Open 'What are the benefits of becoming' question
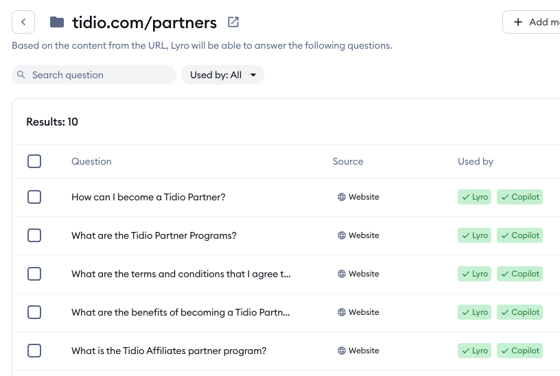Viewport: 560px width, 376px height. tap(180, 312)
